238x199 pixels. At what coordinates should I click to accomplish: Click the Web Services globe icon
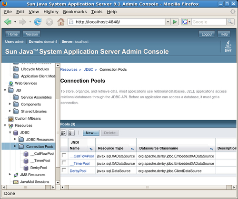coord(11,84)
